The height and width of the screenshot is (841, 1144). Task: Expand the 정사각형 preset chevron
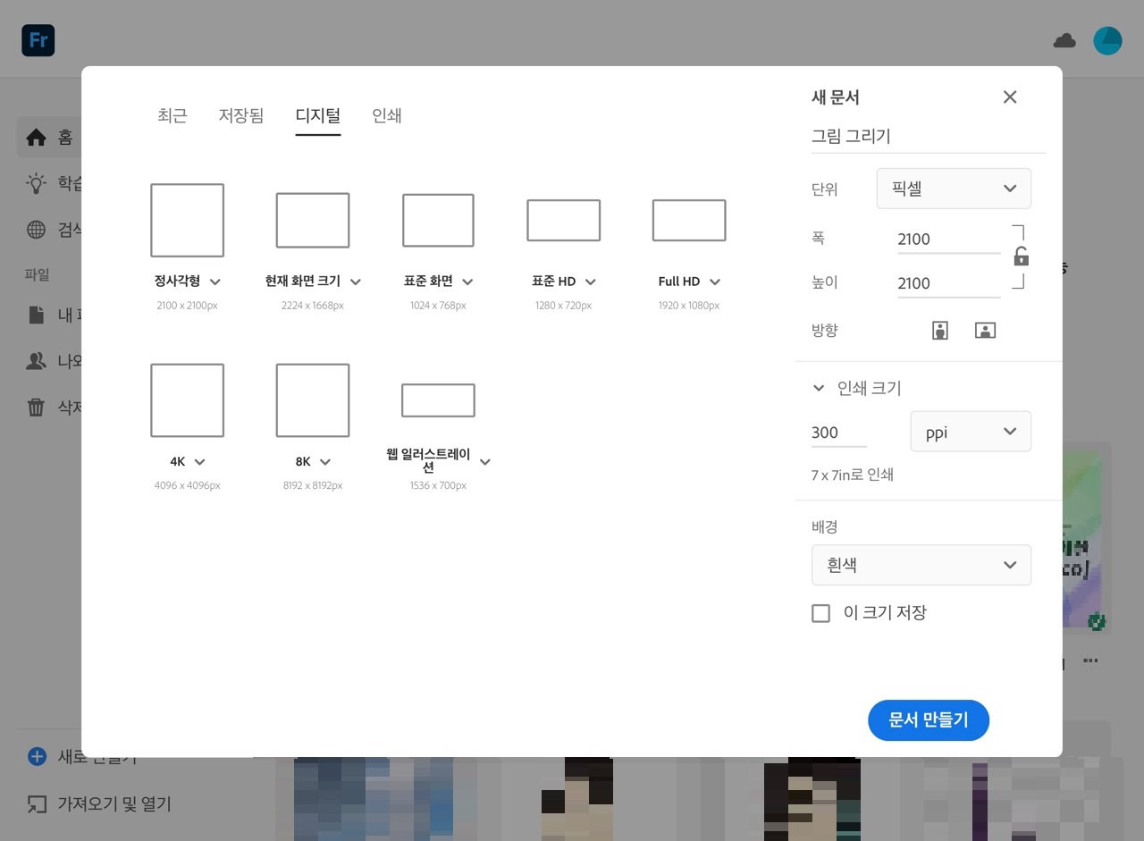[x=215, y=282]
